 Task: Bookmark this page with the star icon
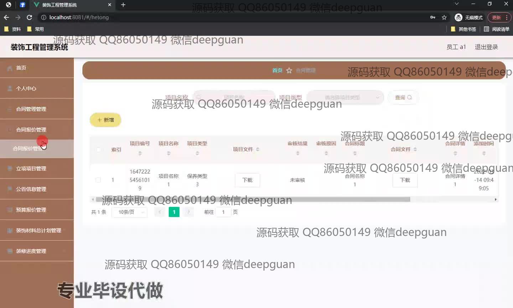[x=444, y=17]
